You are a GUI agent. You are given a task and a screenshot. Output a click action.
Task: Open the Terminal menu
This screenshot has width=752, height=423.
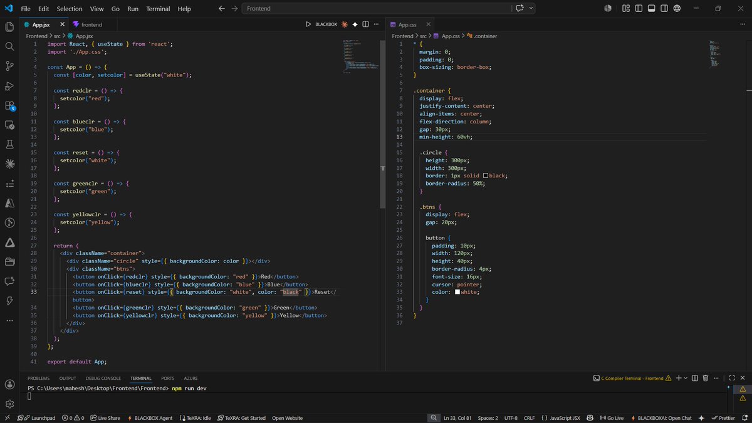click(158, 9)
